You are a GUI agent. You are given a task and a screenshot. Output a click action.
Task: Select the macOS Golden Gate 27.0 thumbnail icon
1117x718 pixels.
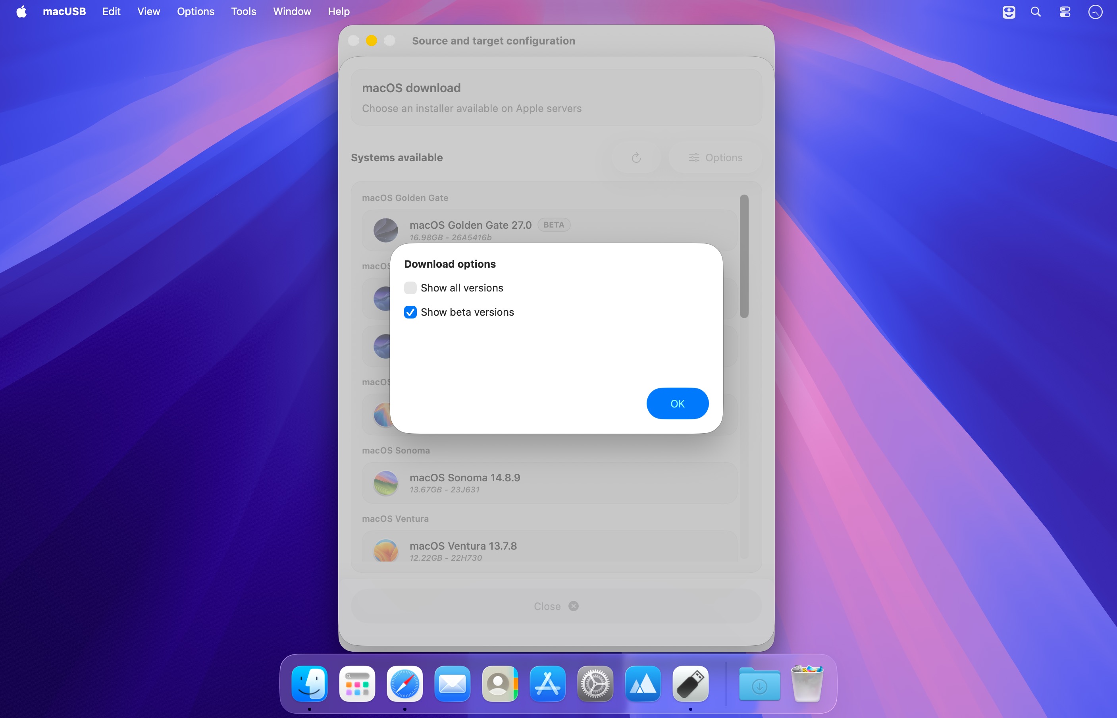coord(386,230)
